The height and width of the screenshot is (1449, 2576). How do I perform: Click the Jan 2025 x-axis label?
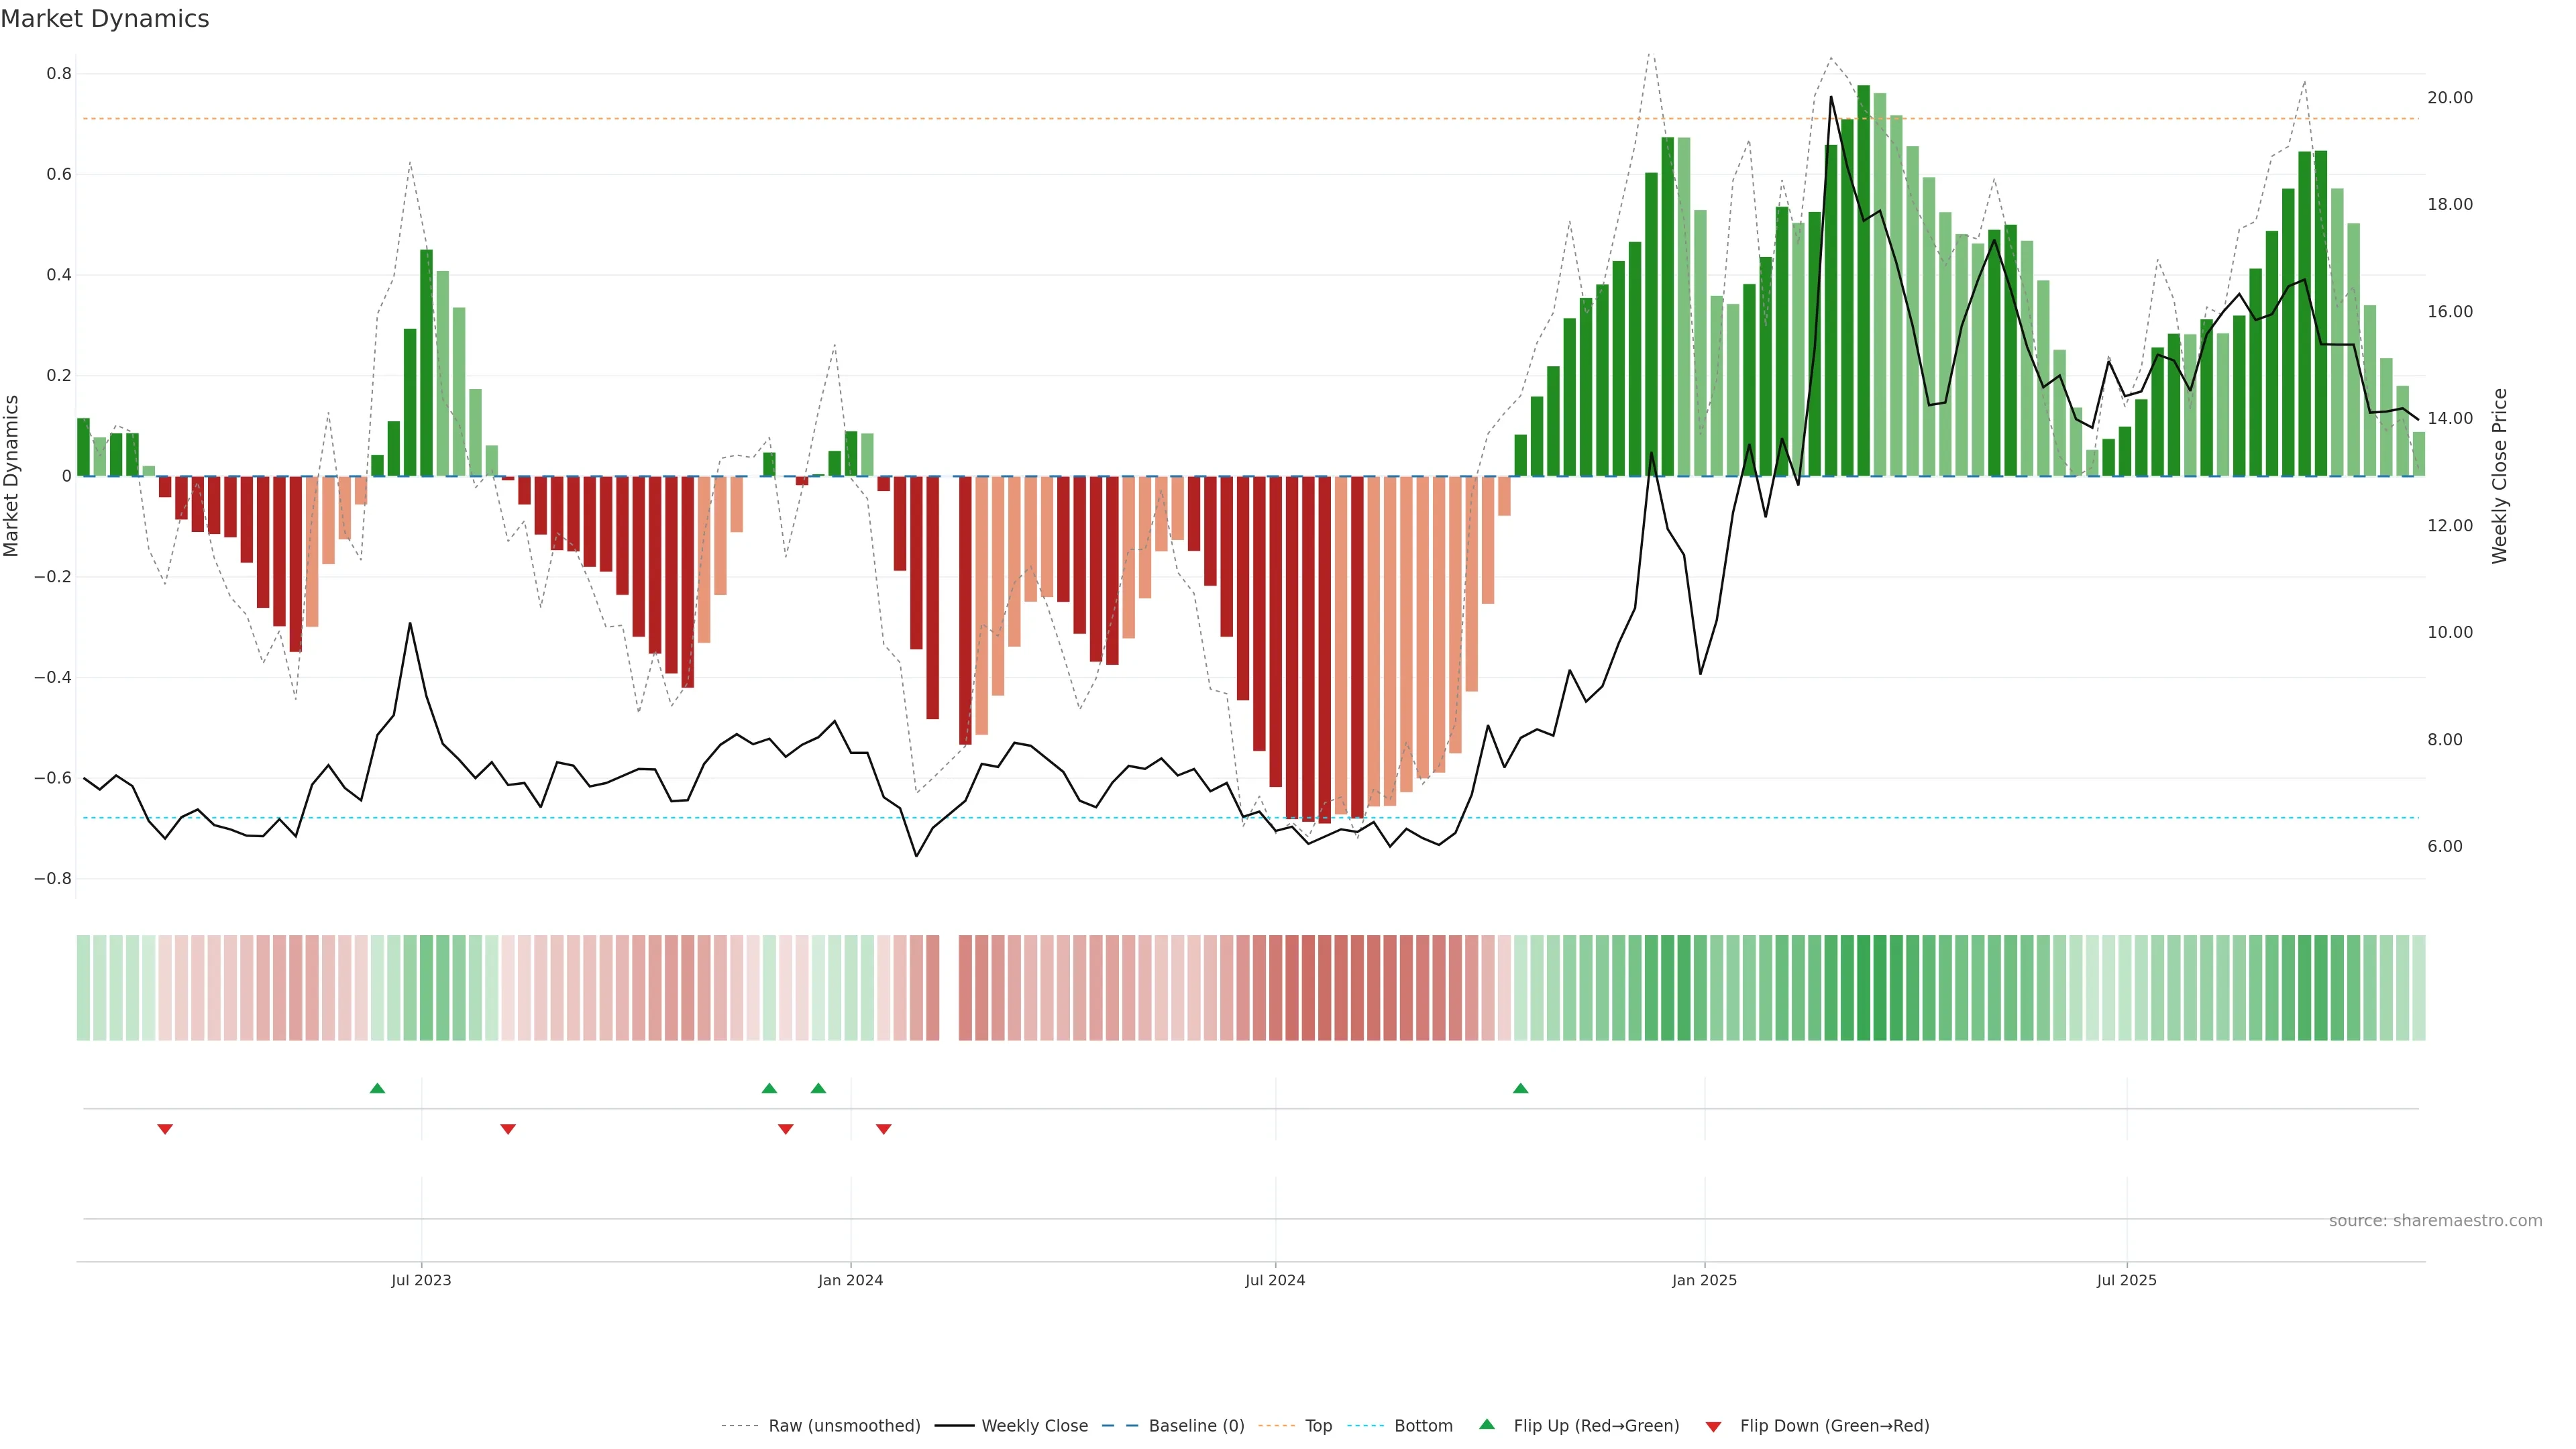(1704, 1280)
